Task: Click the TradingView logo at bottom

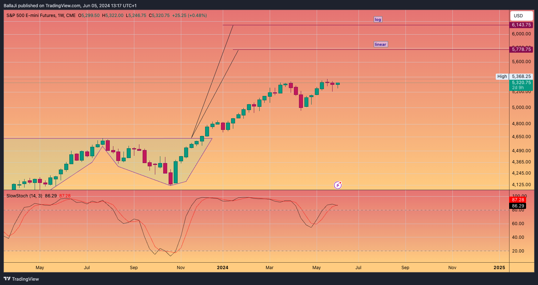Action: pos(21,279)
